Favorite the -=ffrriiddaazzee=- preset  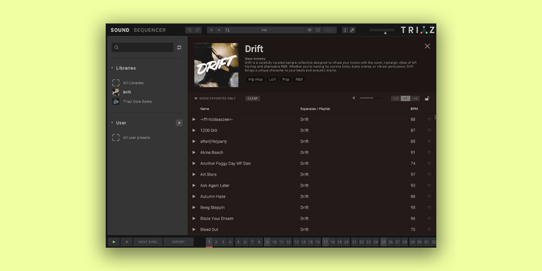click(x=429, y=119)
